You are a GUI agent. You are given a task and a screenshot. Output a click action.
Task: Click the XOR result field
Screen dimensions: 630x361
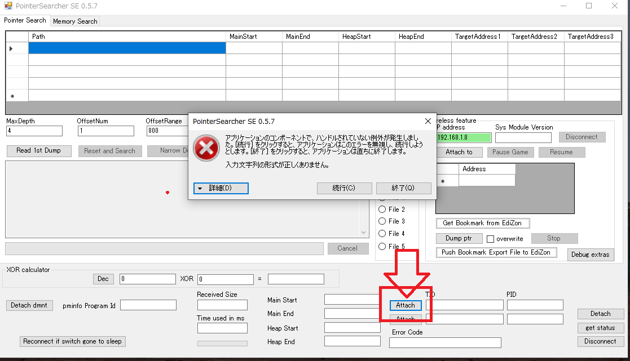tap(296, 279)
